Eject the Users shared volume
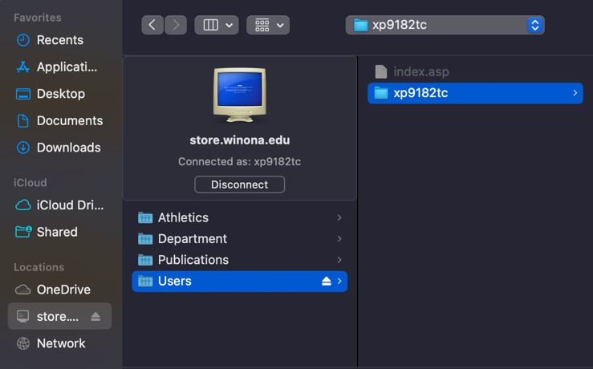The height and width of the screenshot is (369, 593). point(326,281)
